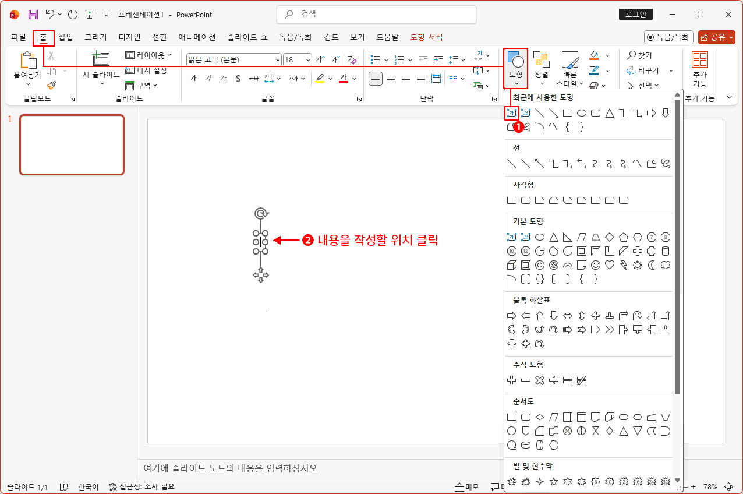The height and width of the screenshot is (494, 743).
Task: Toggle bold text formatting
Action: [193, 77]
